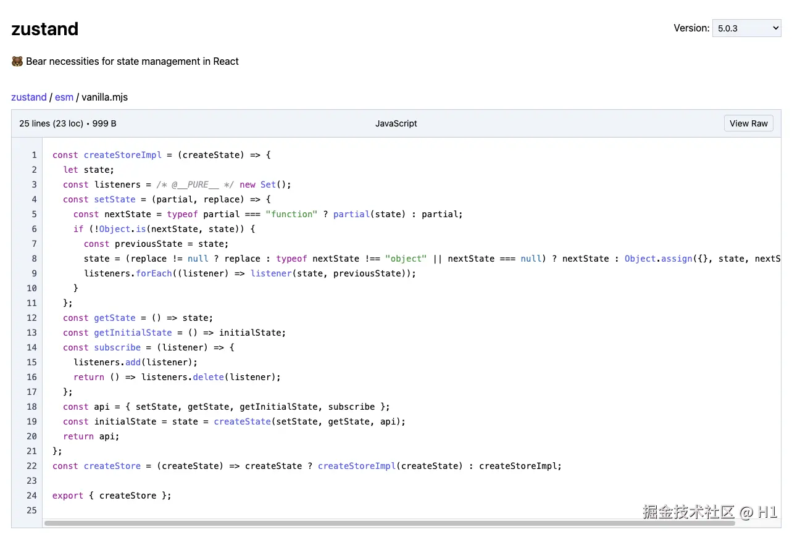
Task: Click the horizontal scrollbar under the code
Action: tap(389, 523)
